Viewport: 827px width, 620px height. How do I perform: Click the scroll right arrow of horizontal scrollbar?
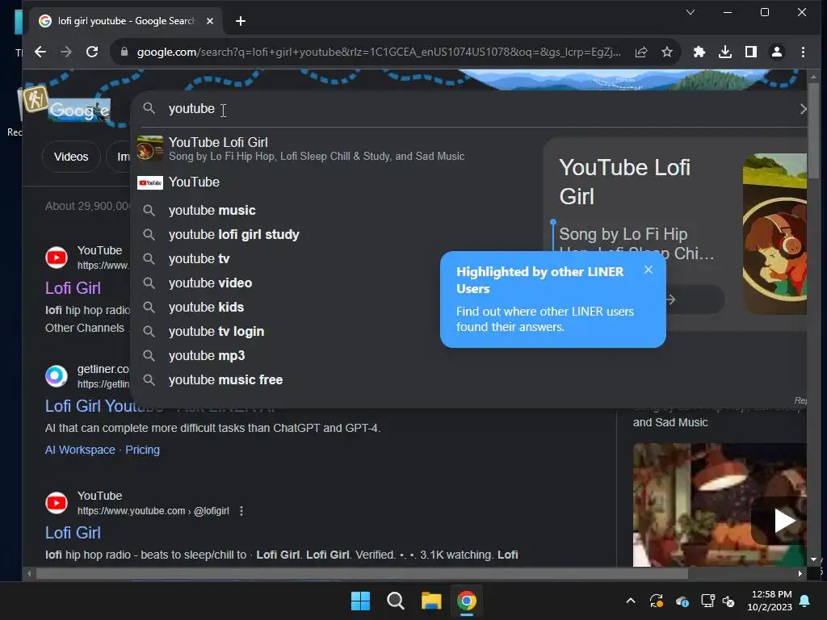pyautogui.click(x=800, y=574)
